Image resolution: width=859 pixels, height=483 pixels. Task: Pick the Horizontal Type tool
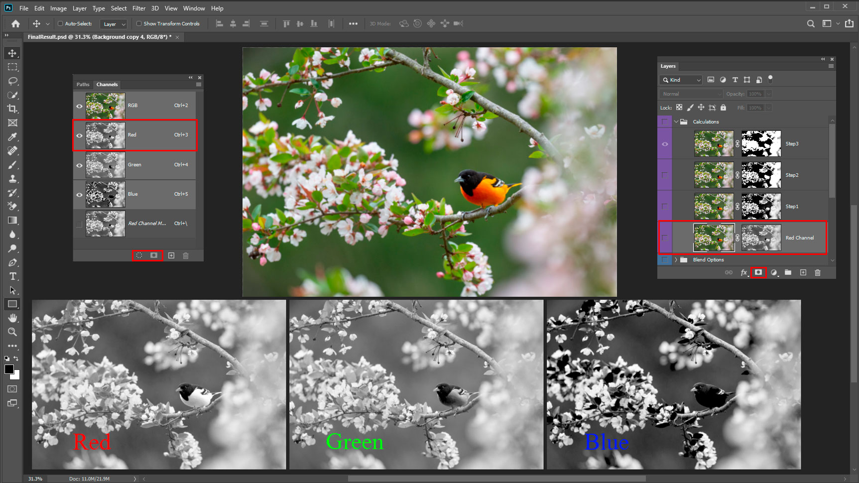[12, 276]
